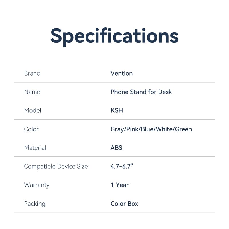
Task: Select the Warranty row label
Action: click(37, 185)
